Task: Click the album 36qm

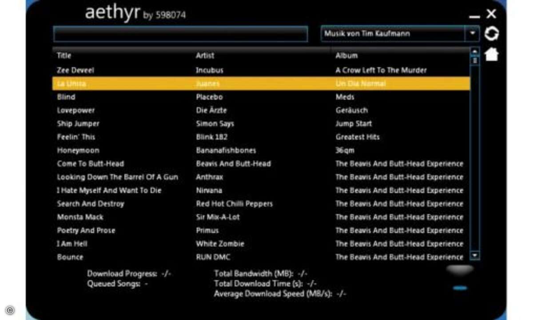Action: click(x=345, y=150)
